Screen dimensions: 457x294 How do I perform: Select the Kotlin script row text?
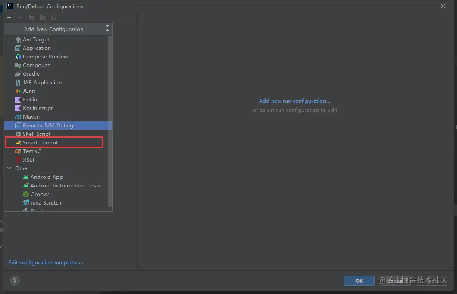coord(38,108)
